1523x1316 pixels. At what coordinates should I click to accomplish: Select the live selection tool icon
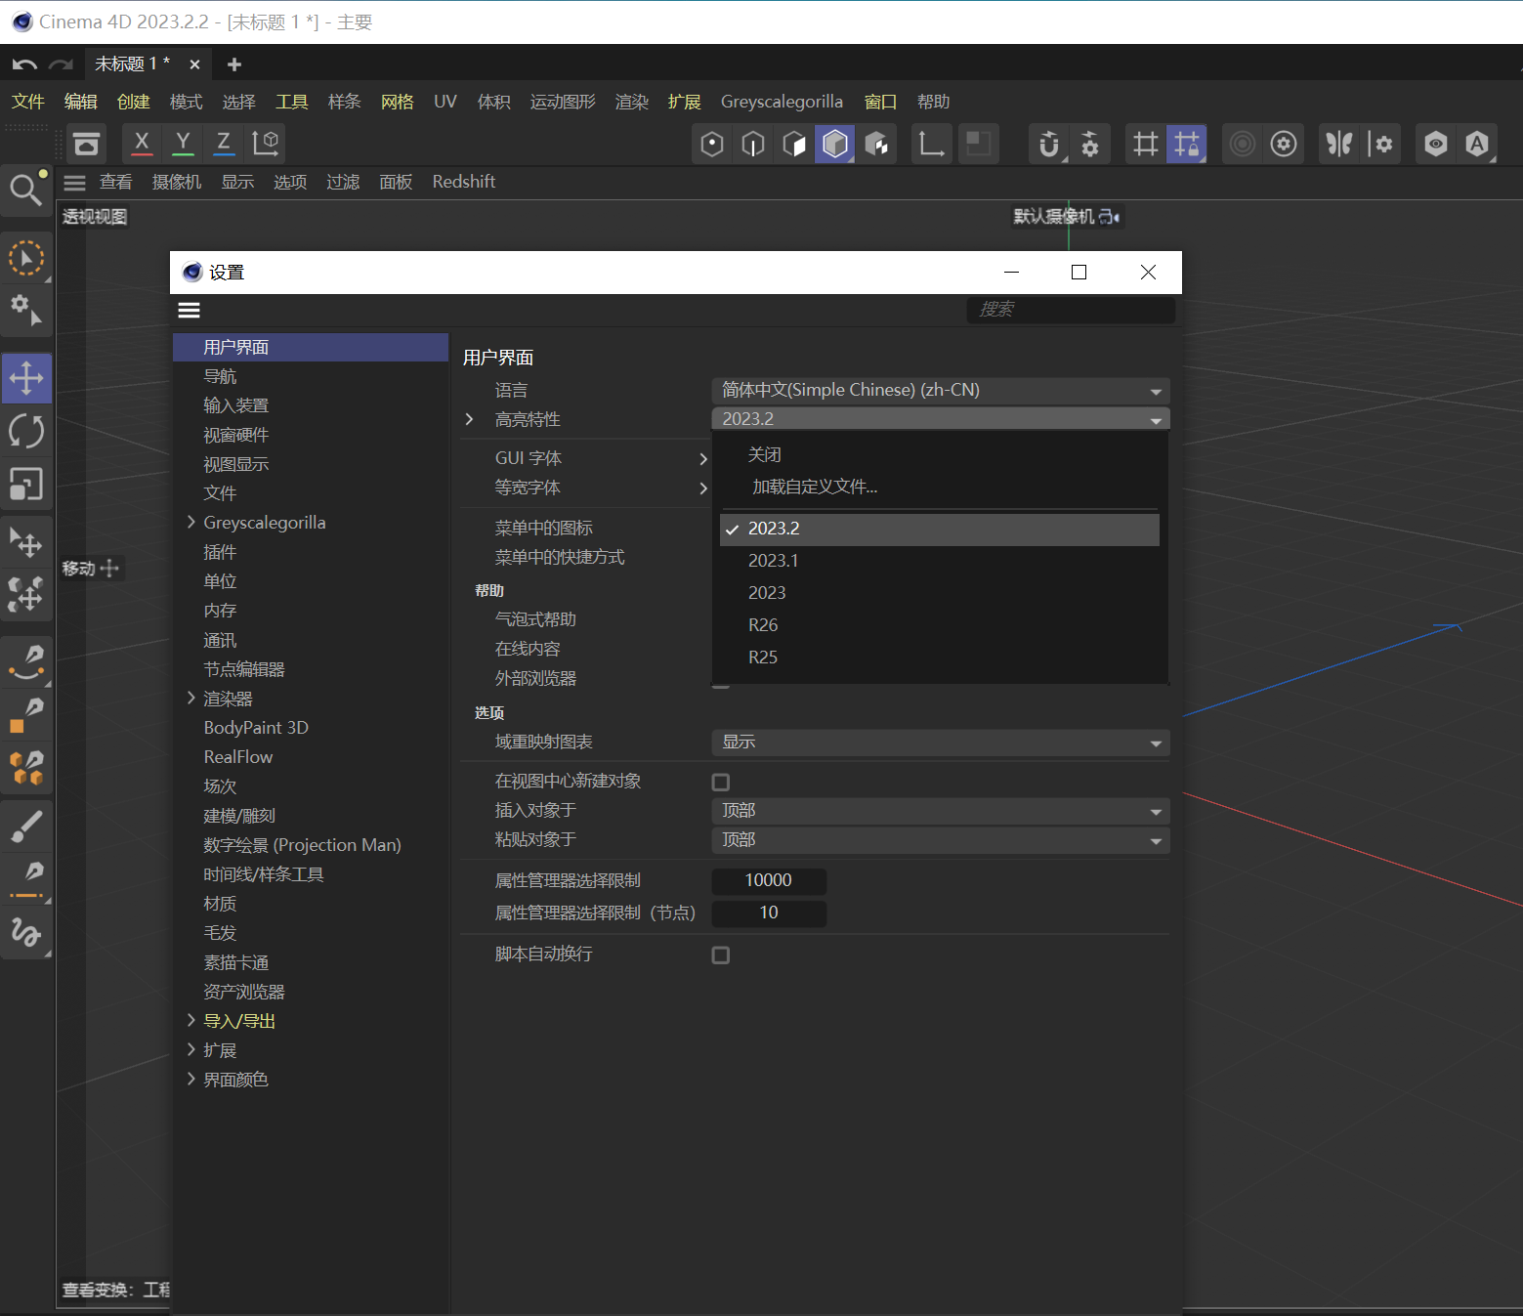point(26,259)
